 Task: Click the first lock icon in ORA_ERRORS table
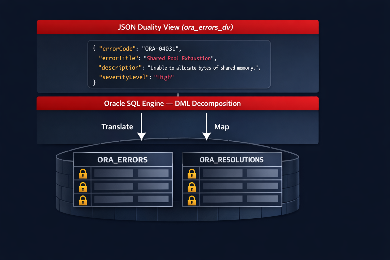pos(83,174)
